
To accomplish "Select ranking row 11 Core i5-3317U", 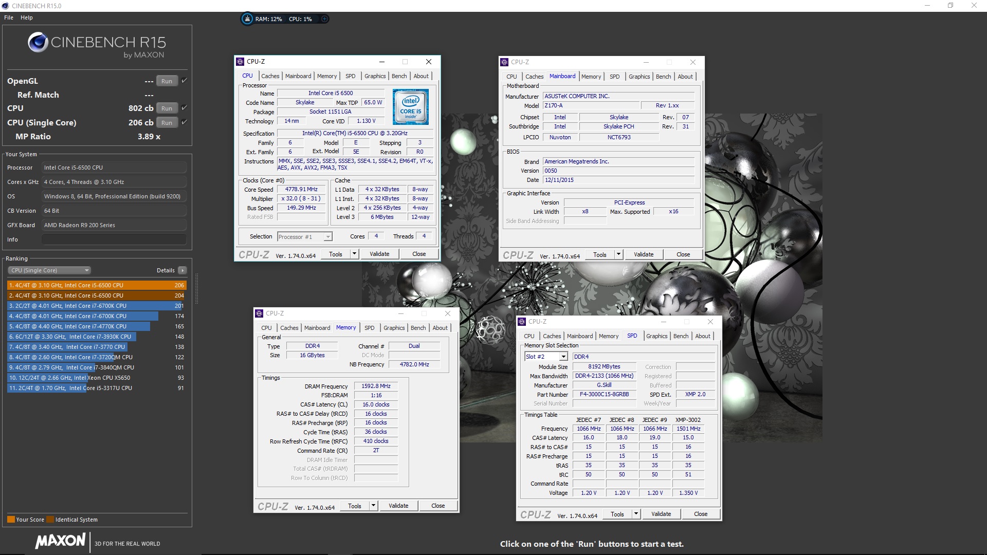I will tap(97, 388).
